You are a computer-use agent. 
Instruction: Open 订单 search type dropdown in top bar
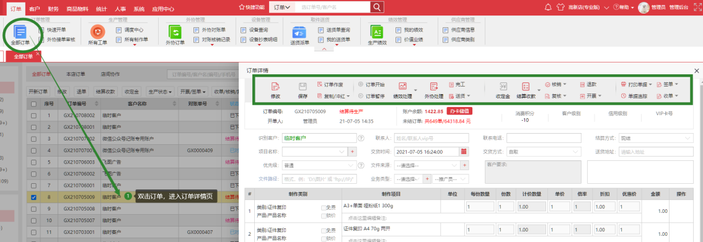pyautogui.click(x=281, y=7)
